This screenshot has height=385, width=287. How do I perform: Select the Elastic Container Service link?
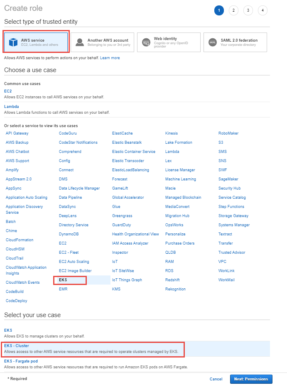point(134,152)
